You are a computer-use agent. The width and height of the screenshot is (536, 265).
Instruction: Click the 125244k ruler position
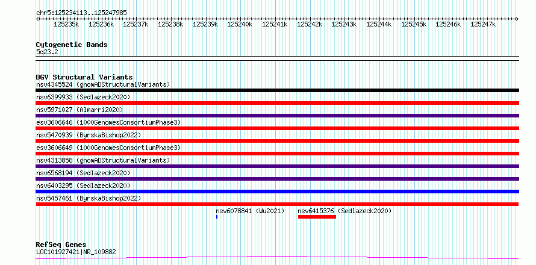[379, 24]
